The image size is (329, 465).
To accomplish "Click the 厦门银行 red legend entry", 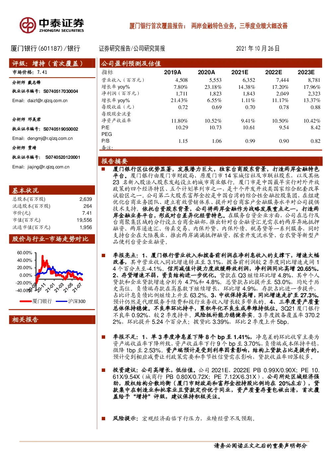I will point(36,301).
